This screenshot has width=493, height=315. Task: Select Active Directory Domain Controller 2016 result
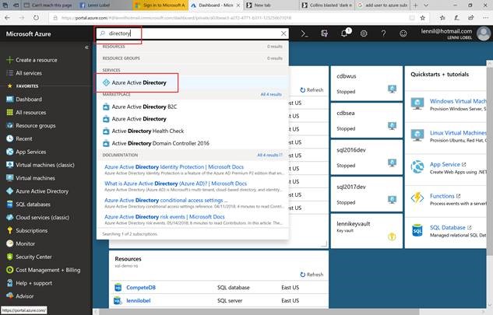coord(156,143)
